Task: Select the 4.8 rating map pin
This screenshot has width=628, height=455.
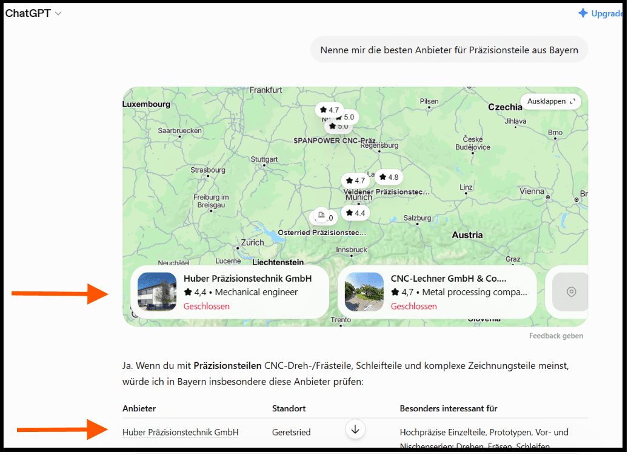Action: click(389, 177)
